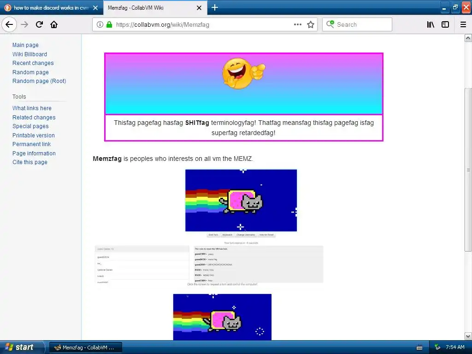The height and width of the screenshot is (354, 472).
Task: Select the Memzfag - CollabVM taskbar button
Action: (x=85, y=348)
